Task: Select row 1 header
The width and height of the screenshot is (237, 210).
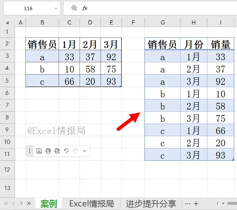Action: (7, 32)
